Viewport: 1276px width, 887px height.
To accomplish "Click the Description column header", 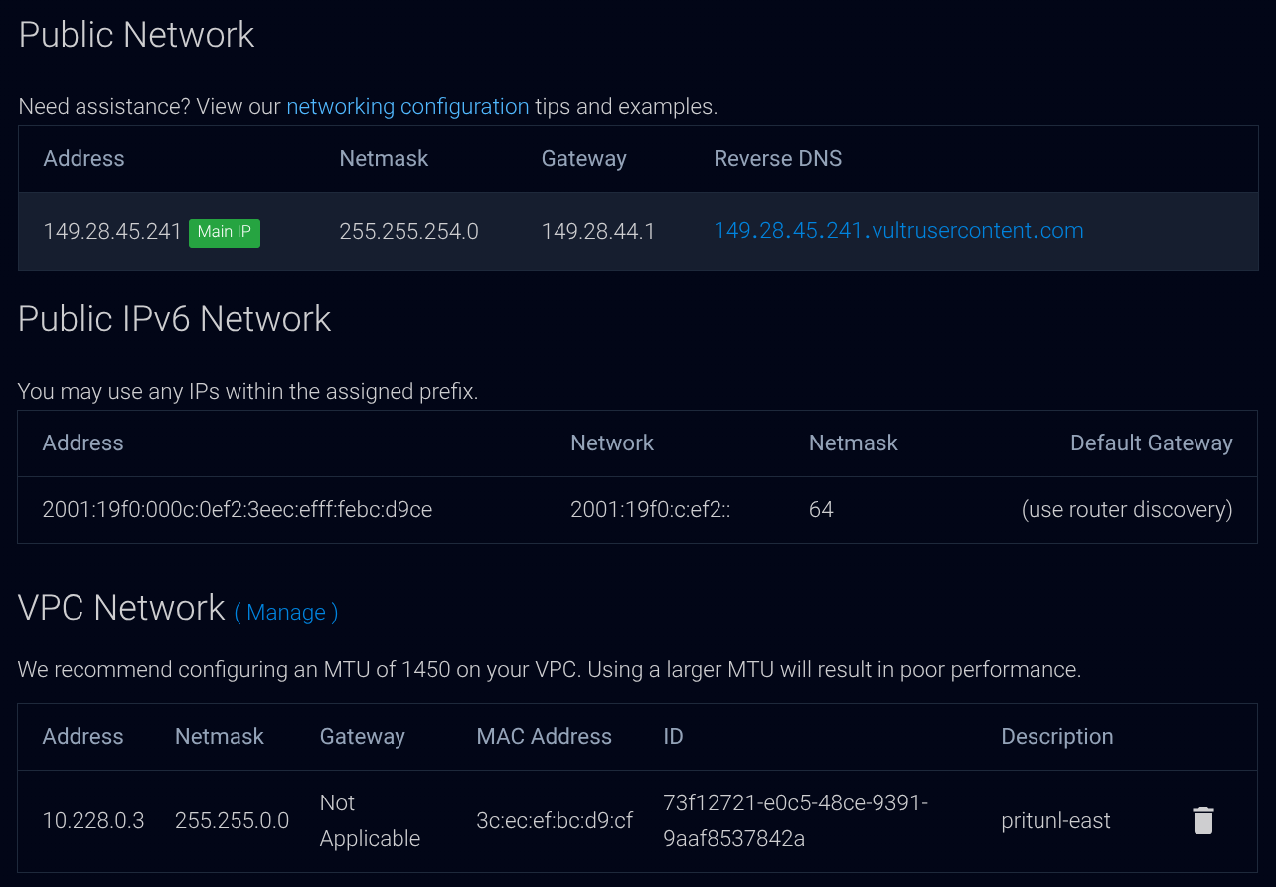I will pos(1056,737).
